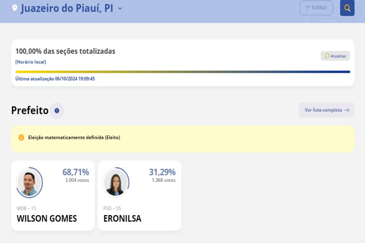The image size is (365, 243).
Task: Click the location pin icon
Action: click(15, 8)
